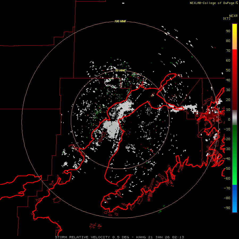Click the 50 NMI range ring label
This screenshot has height=239, width=239.
click(120, 70)
